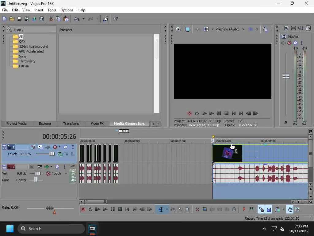Open the What's This help icon

tap(116, 19)
